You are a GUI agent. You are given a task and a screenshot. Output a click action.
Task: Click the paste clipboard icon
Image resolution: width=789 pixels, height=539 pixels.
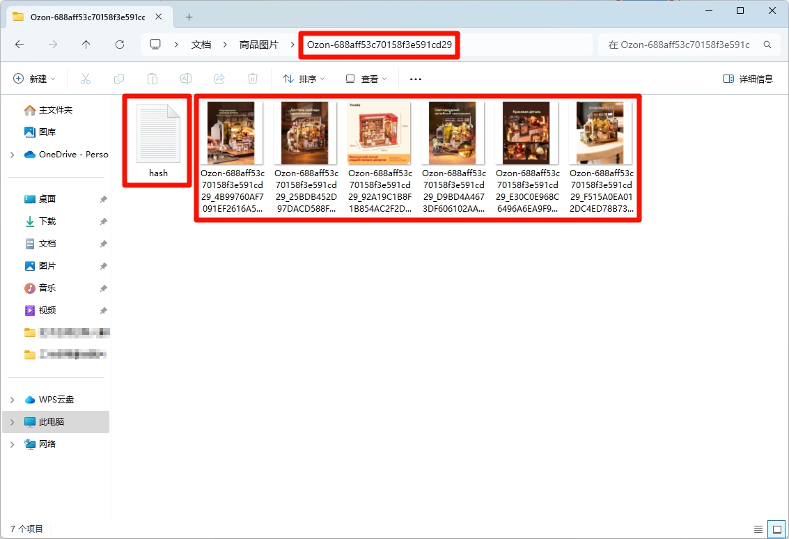click(x=153, y=79)
